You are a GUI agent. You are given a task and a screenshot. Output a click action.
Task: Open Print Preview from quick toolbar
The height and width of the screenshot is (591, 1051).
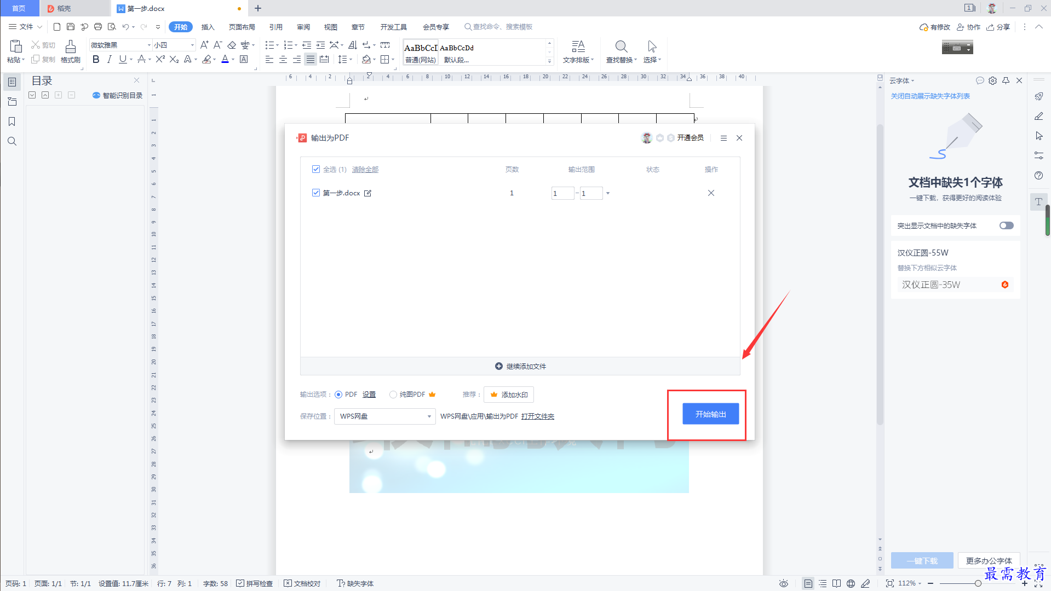pos(112,27)
